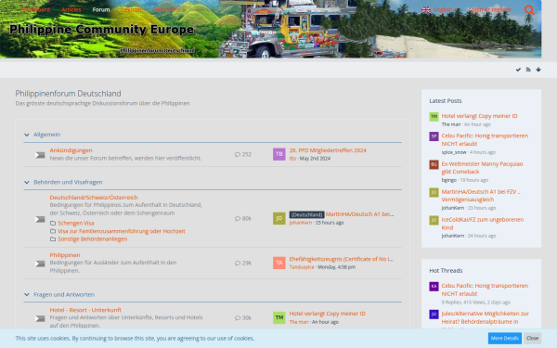Screen dimensions: 557x348
Task: Open the RSS feed icon
Action: [x=528, y=70]
